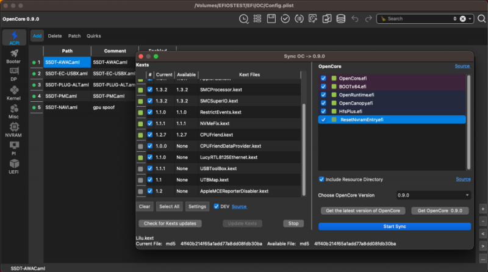The height and width of the screenshot is (272, 488).
Task: Uncheck the DEV checkbox
Action: click(x=217, y=207)
